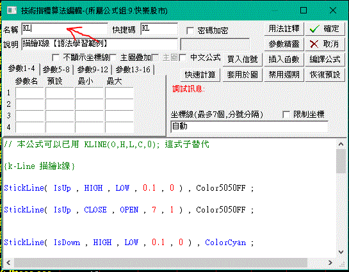Click the horizontal scroll right arrow
The height and width of the screenshot is (272, 349).
(x=330, y=262)
